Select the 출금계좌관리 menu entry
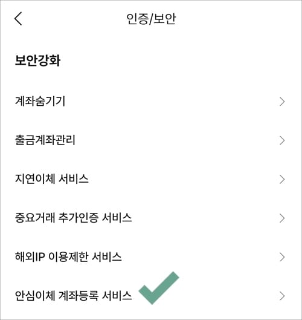The image size is (302, 320). click(x=151, y=140)
